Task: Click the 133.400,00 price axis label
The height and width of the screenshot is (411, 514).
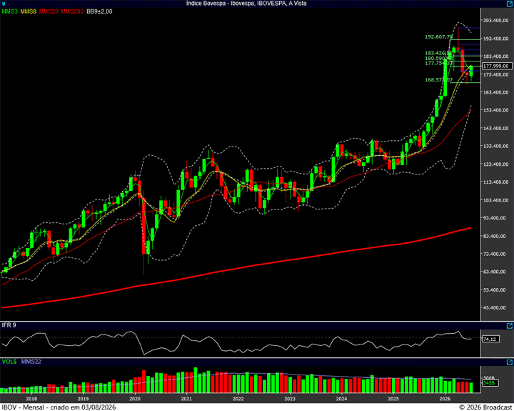Action: pos(496,146)
